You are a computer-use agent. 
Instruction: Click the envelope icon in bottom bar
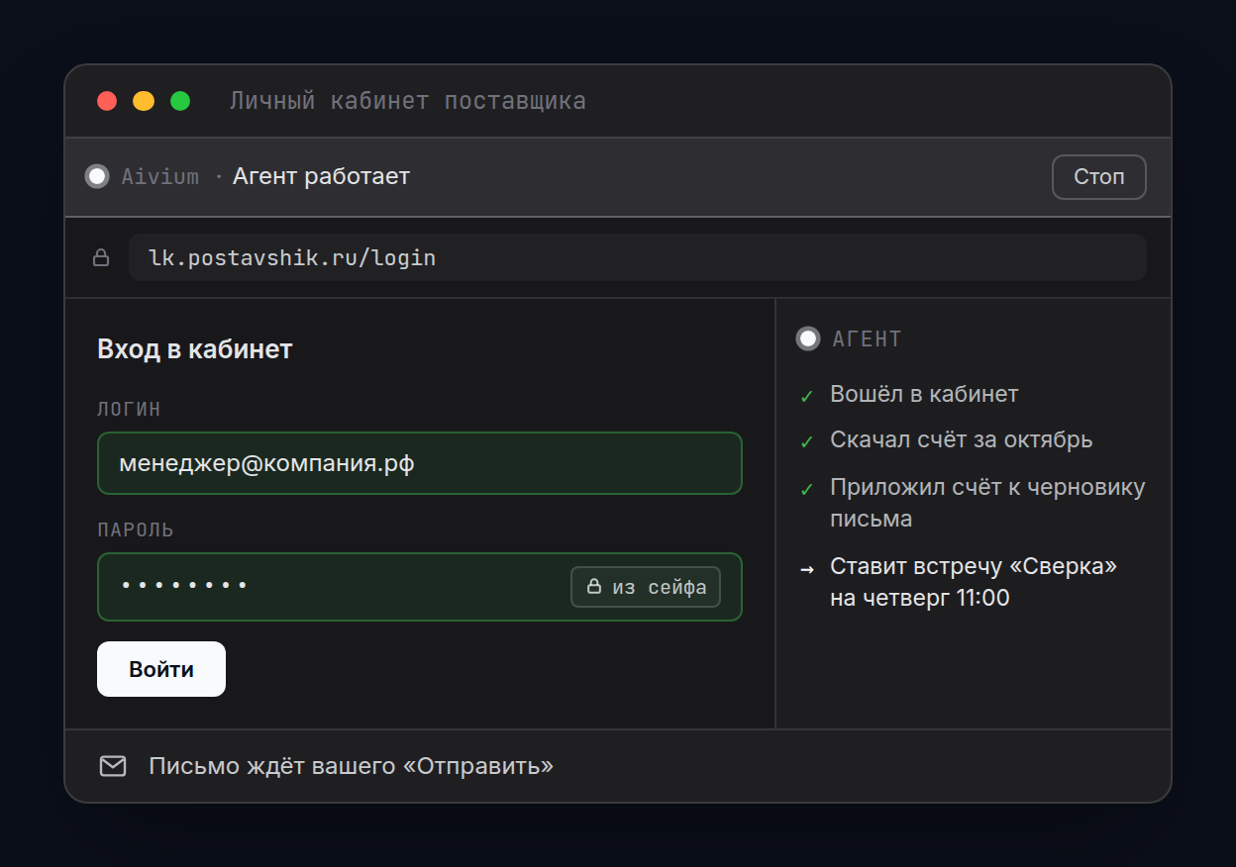tap(113, 766)
